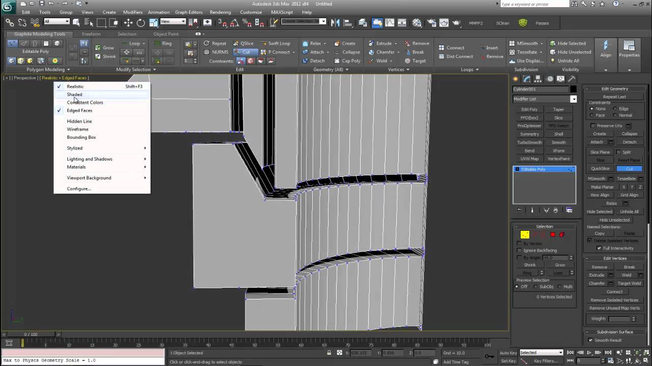Click the Mirror tool icon

335,22
